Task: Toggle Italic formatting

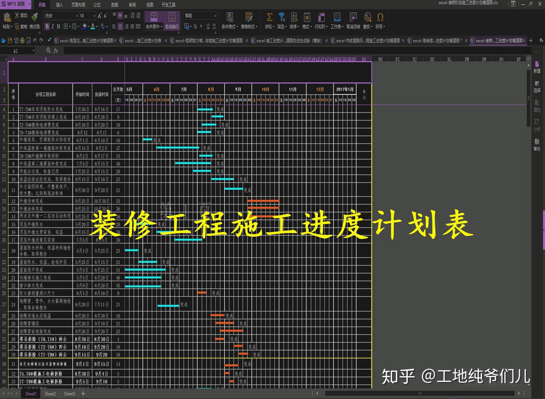Action: (53, 27)
